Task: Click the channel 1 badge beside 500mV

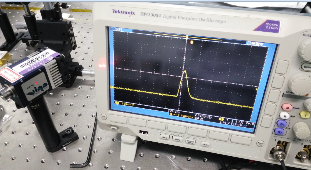Action: (x=117, y=103)
